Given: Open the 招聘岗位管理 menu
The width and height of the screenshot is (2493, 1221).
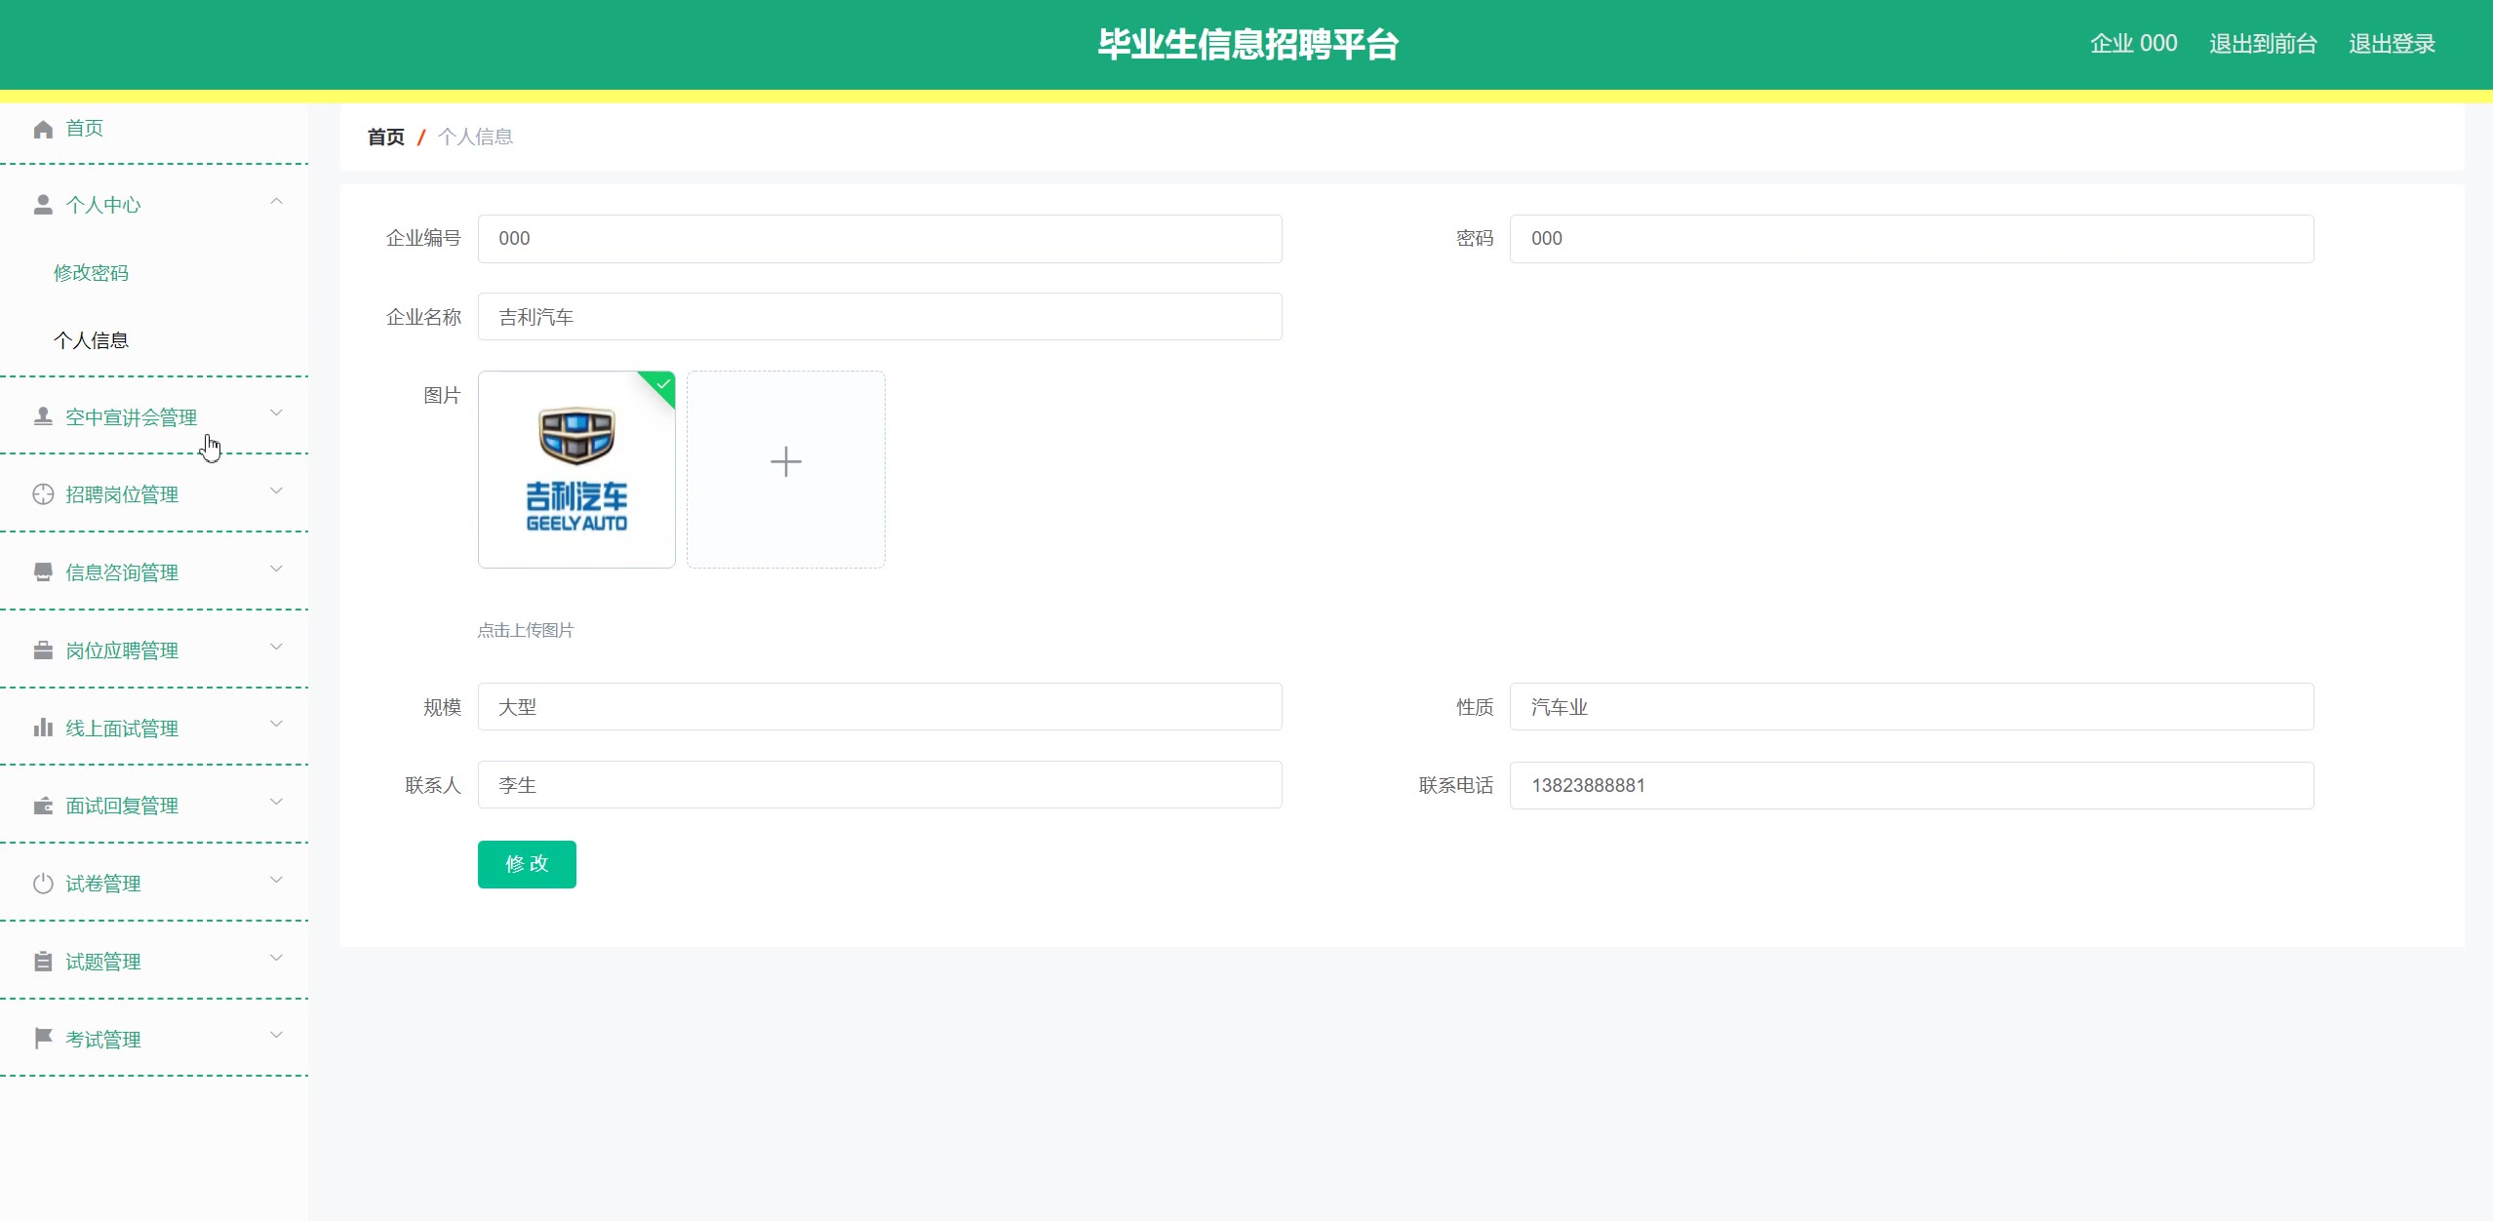Looking at the screenshot, I should tap(154, 494).
